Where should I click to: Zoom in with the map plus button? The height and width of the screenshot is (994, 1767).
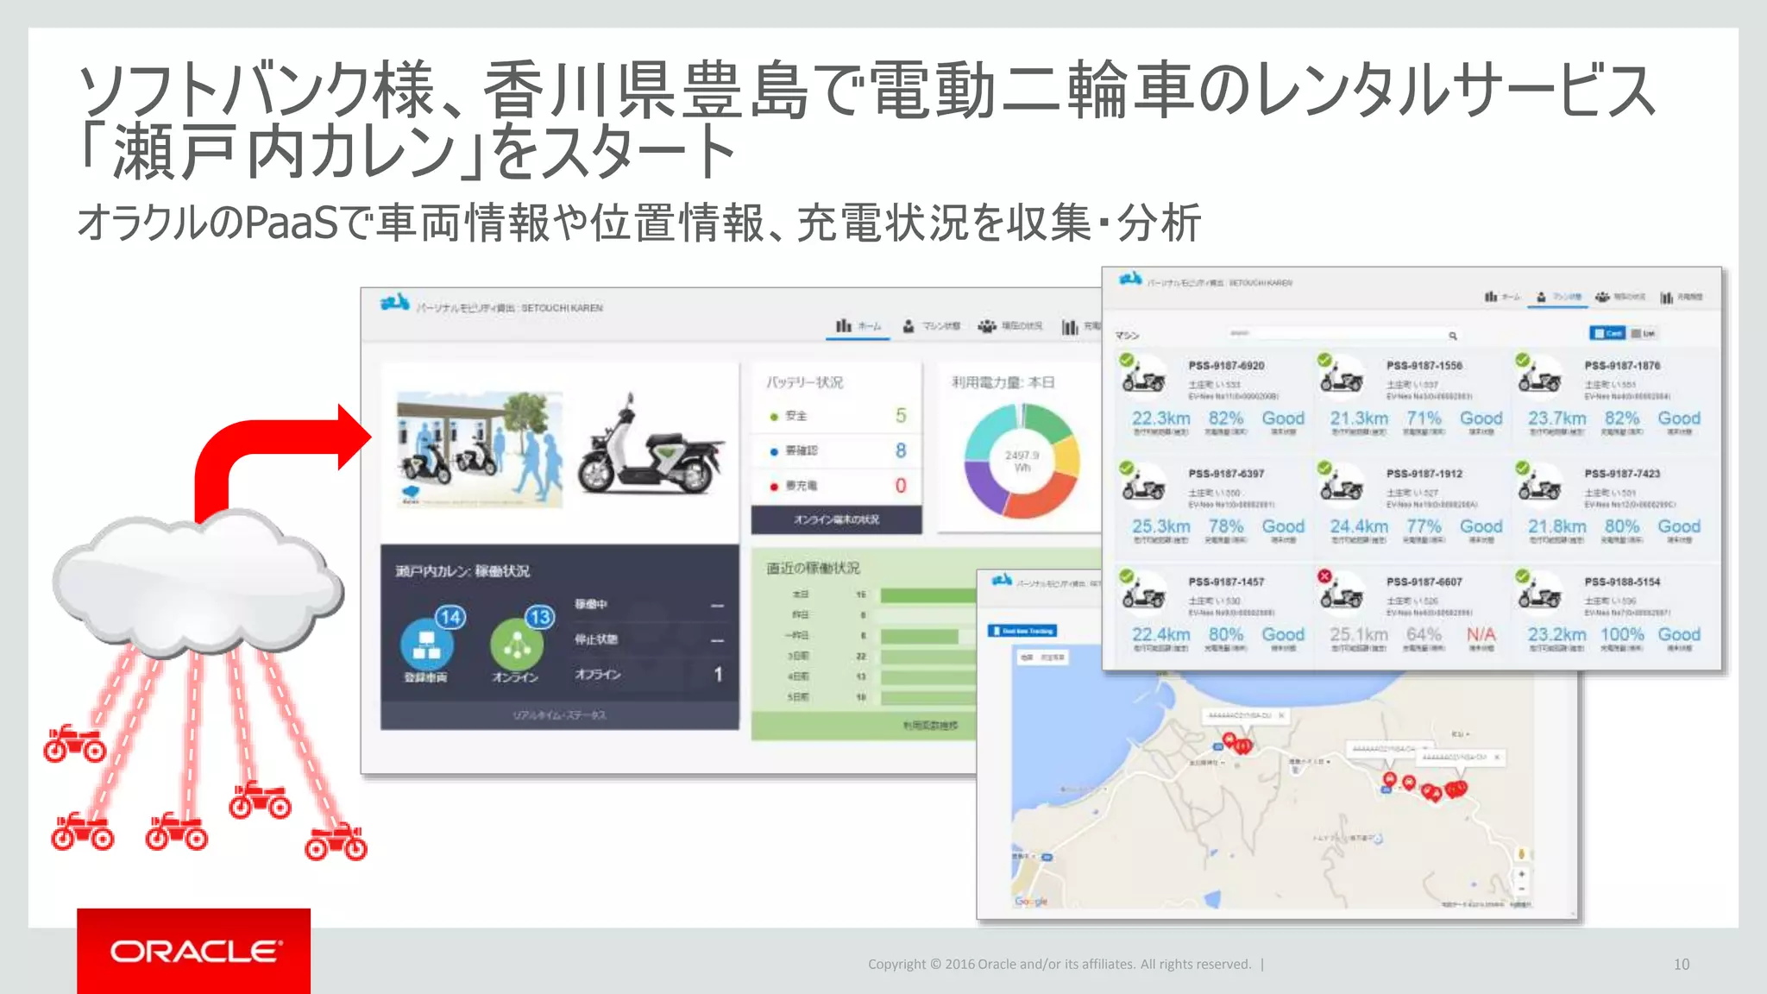pyautogui.click(x=1522, y=875)
